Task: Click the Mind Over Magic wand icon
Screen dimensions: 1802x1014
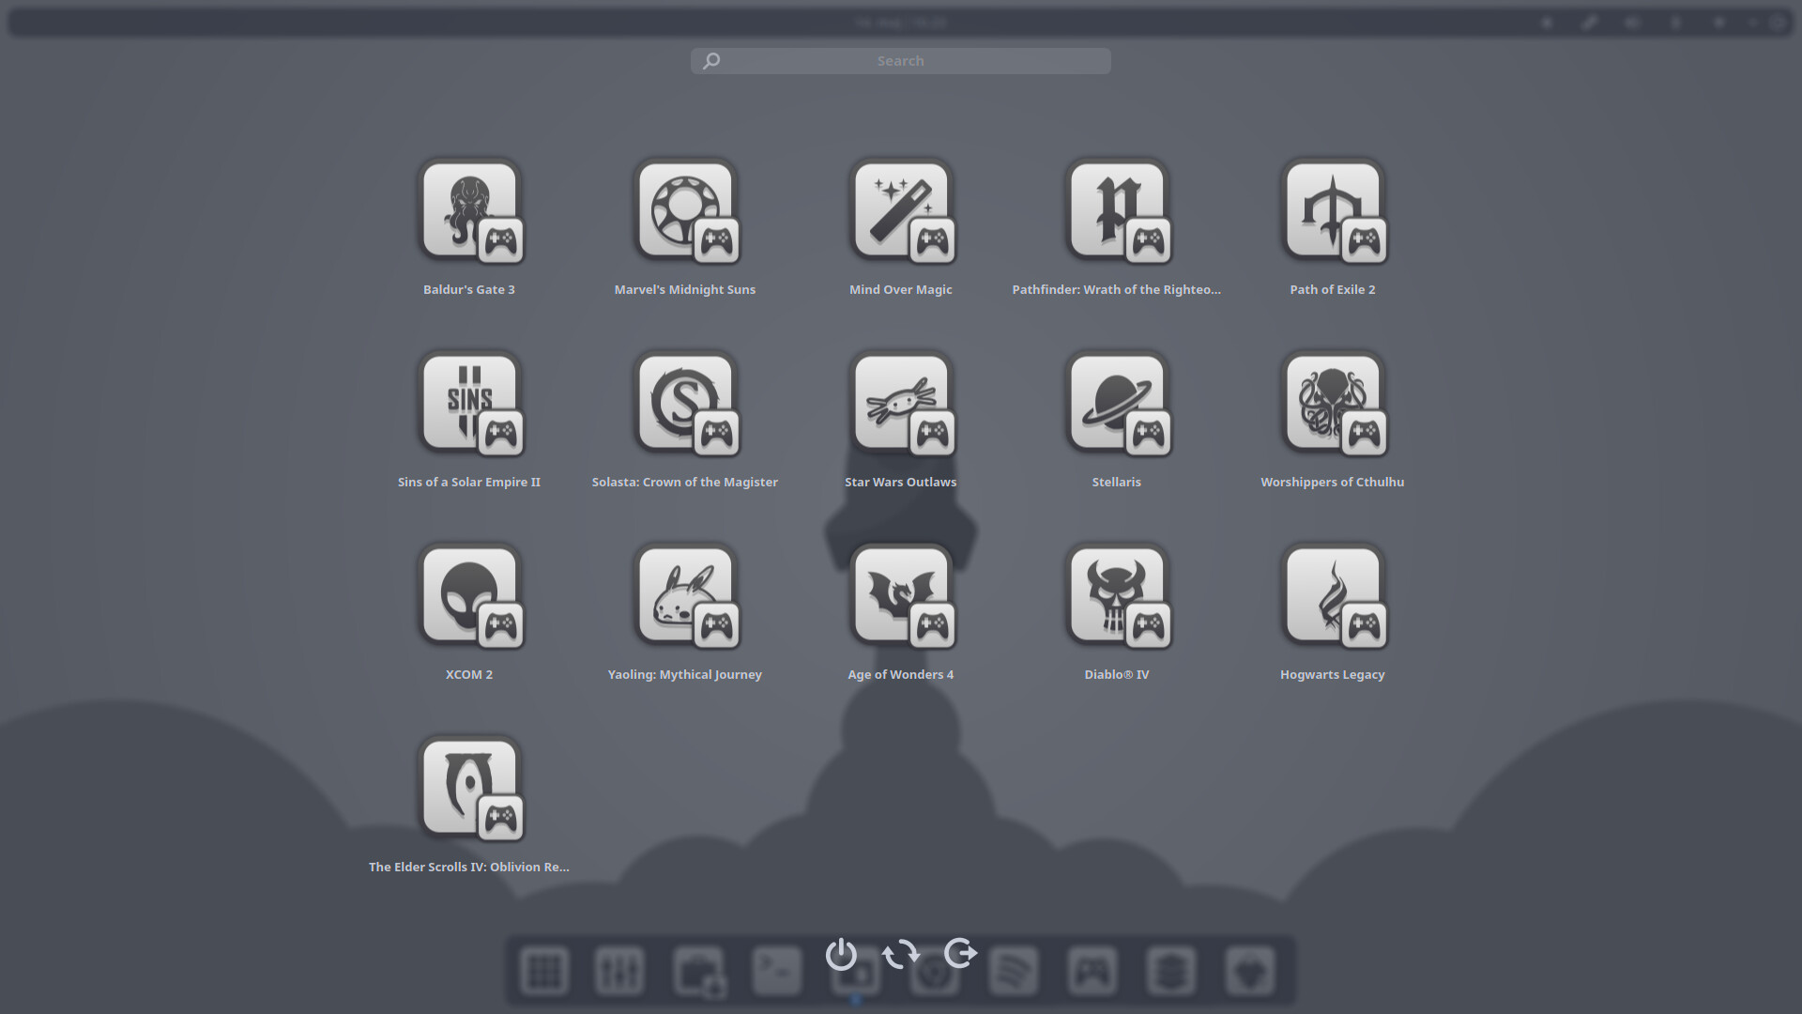Action: click(902, 211)
